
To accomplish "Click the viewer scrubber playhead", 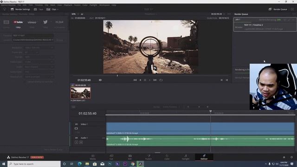I will point(117,76).
